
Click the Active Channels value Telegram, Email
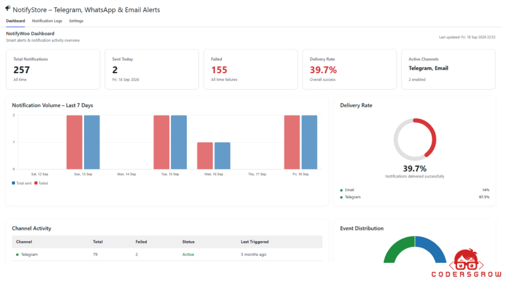point(428,68)
